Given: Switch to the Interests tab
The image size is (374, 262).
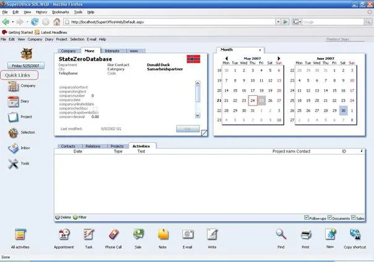Looking at the screenshot, I should [x=112, y=51].
